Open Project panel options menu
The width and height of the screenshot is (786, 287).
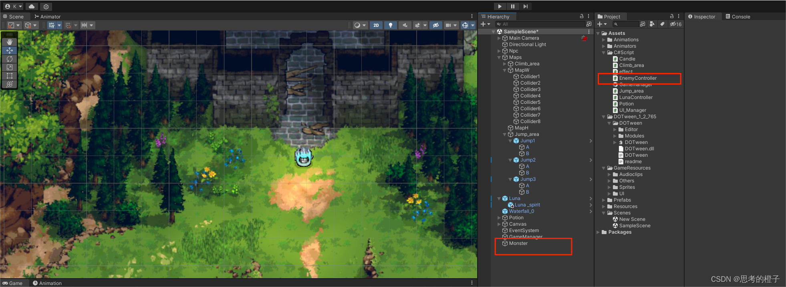pyautogui.click(x=679, y=16)
